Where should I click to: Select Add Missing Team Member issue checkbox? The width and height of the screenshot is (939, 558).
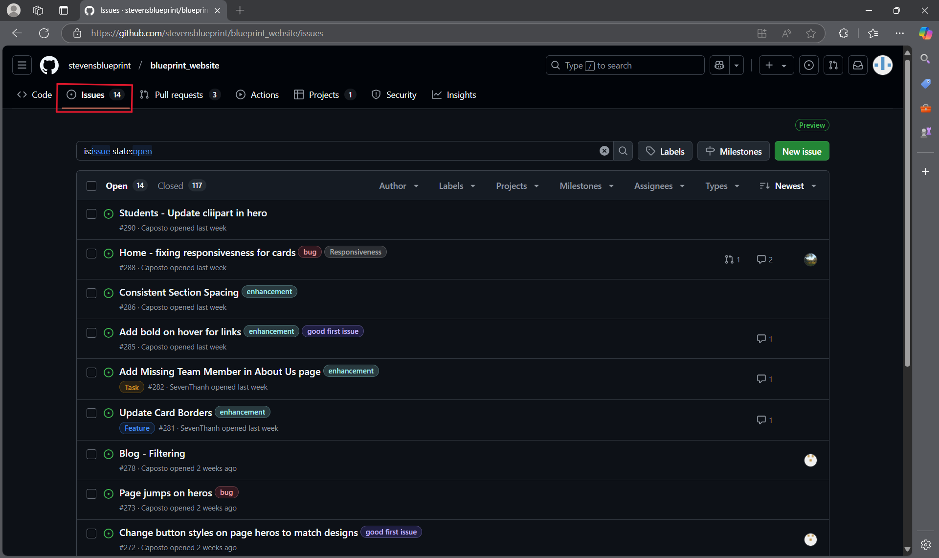point(91,372)
